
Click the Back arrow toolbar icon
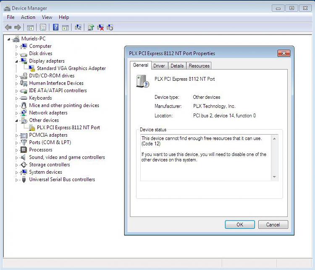[x=8, y=27]
